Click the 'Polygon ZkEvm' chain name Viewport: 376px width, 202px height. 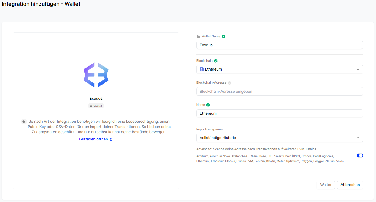pos(324,161)
